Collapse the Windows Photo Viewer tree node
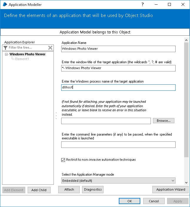Screen dimensions: 190x207 point(6,54)
